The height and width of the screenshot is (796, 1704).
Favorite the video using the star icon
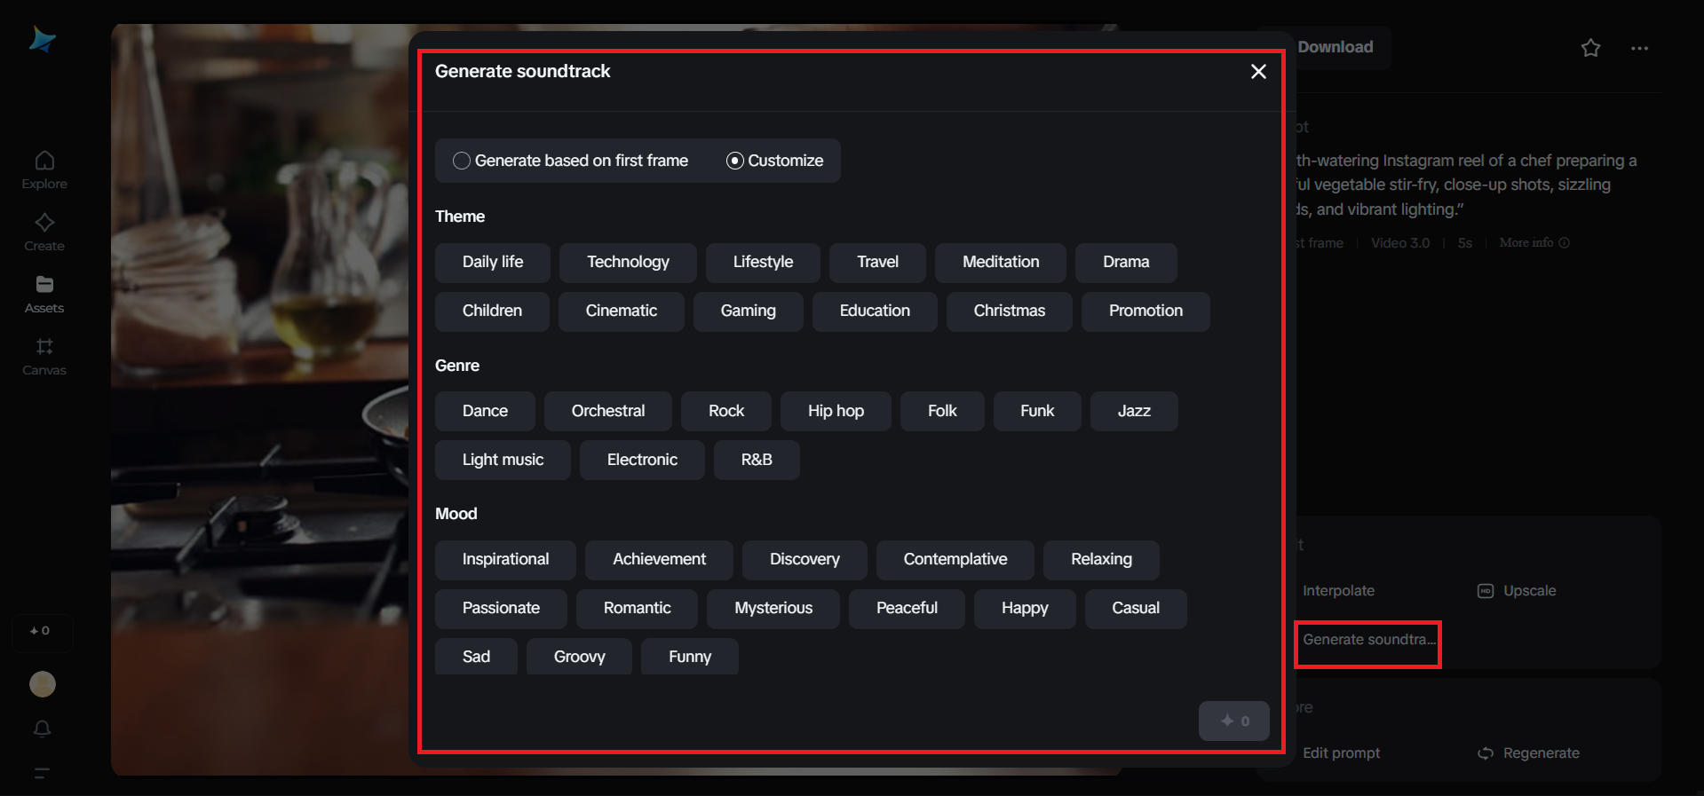tap(1590, 48)
